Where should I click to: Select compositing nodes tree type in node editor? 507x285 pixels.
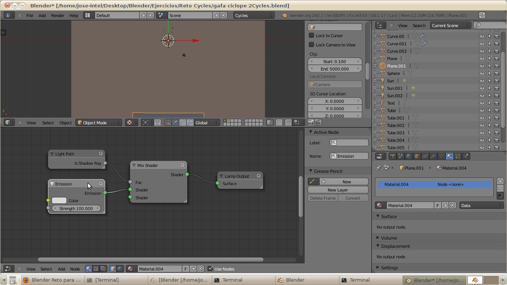(x=103, y=269)
